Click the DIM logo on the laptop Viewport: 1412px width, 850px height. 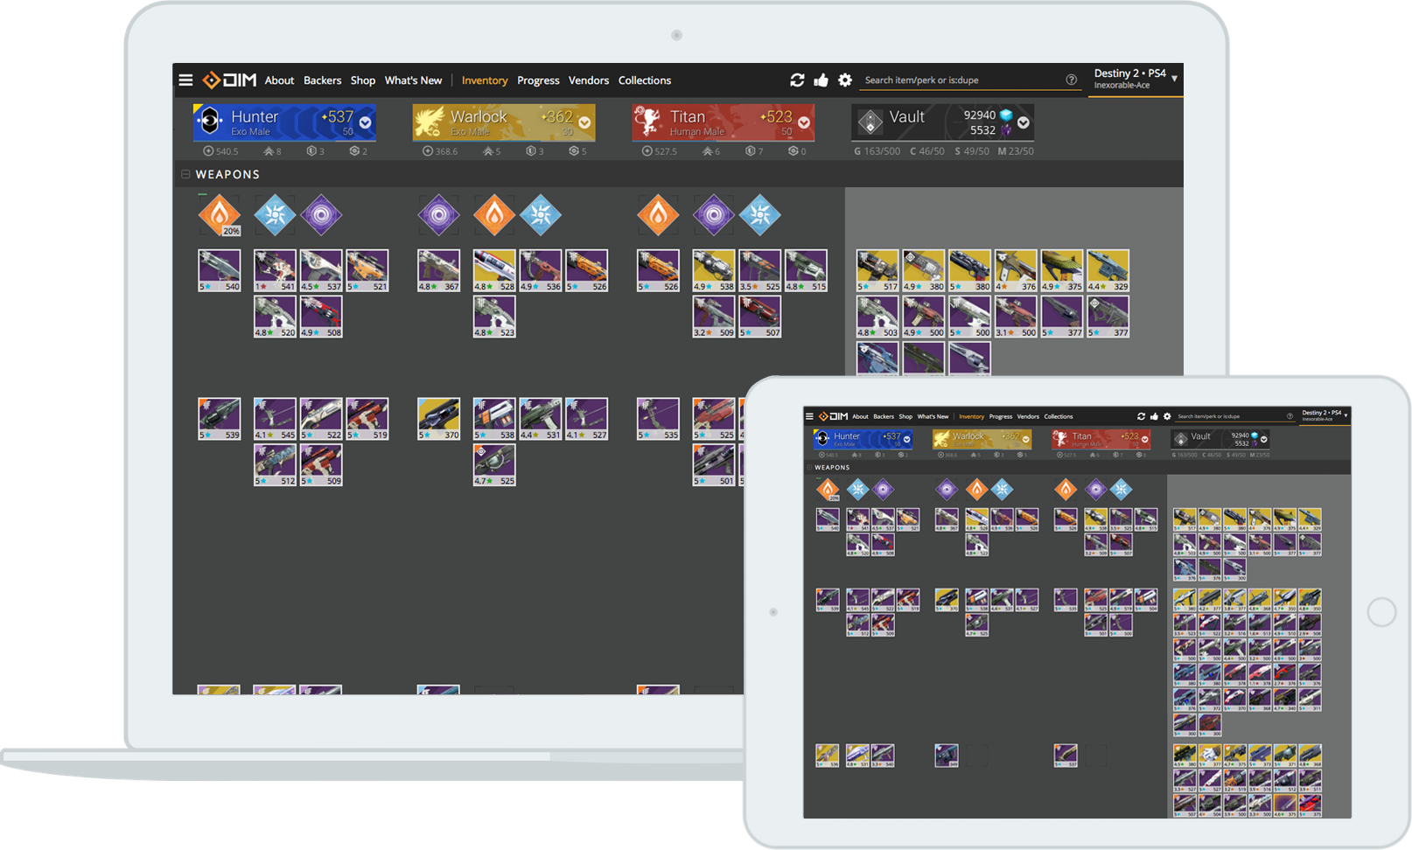coord(229,80)
